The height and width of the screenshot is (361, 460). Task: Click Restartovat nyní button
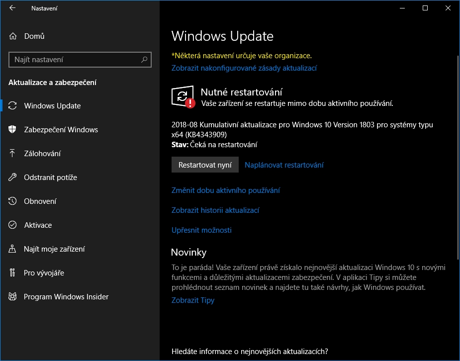click(205, 165)
